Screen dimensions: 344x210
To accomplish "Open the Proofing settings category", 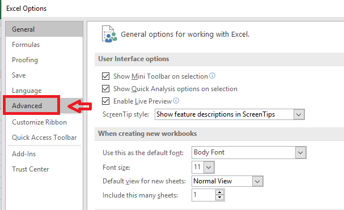I will click(44, 60).
